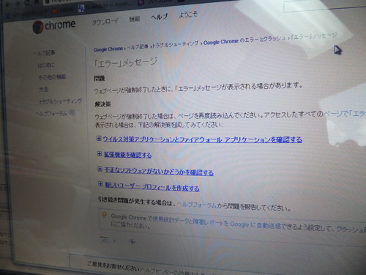Click the orange bookmark icon in bookmarks bar

click(x=55, y=11)
